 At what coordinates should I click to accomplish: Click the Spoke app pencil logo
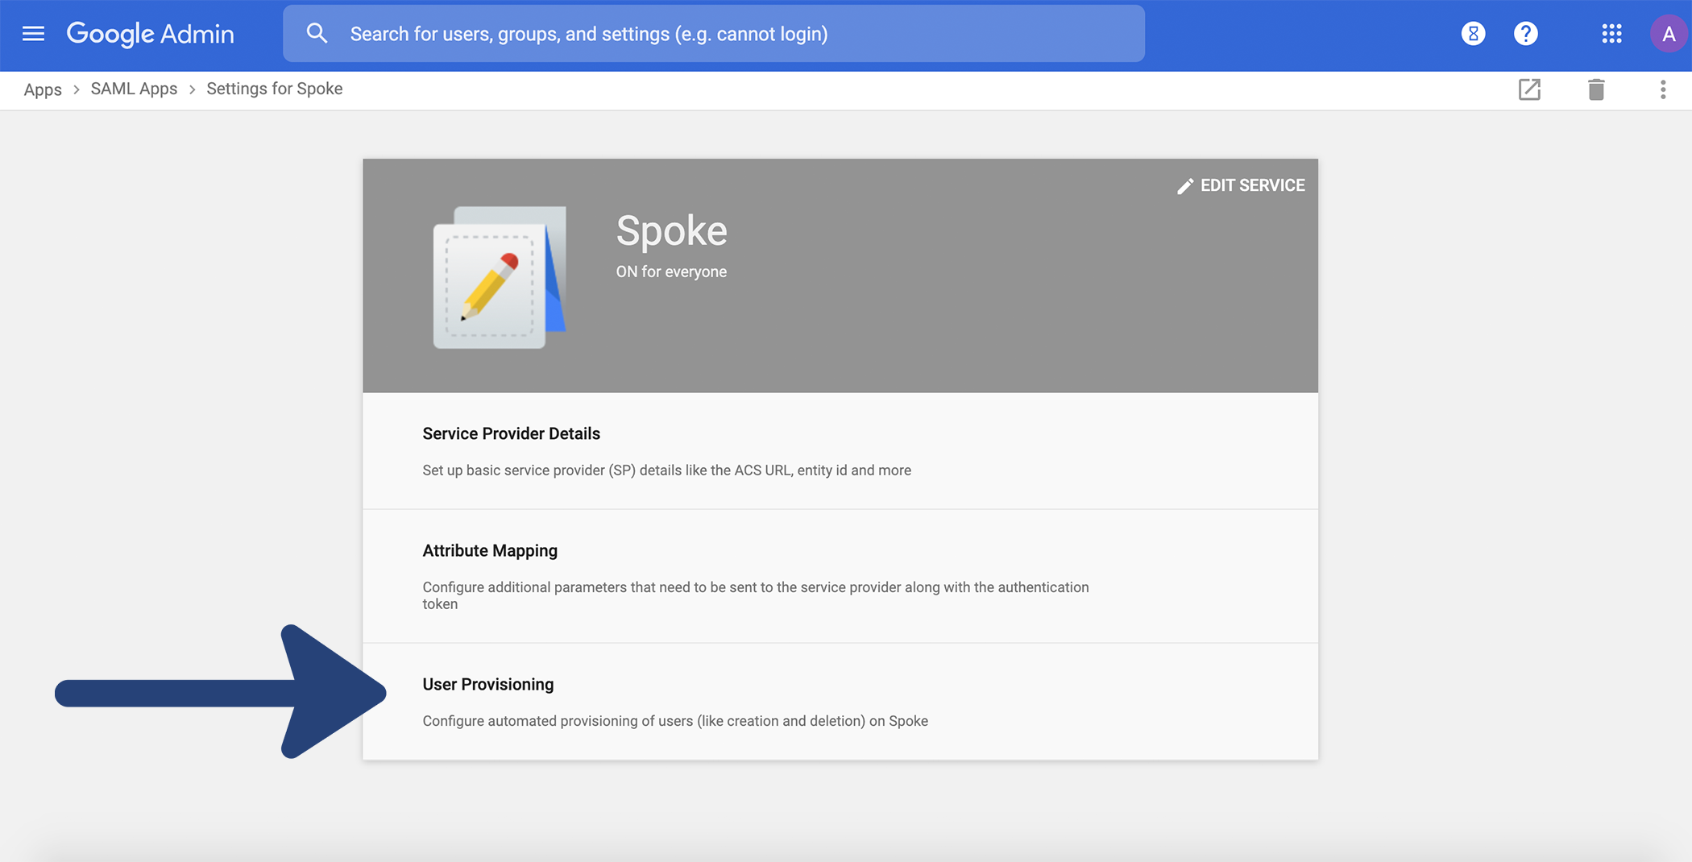[500, 277]
